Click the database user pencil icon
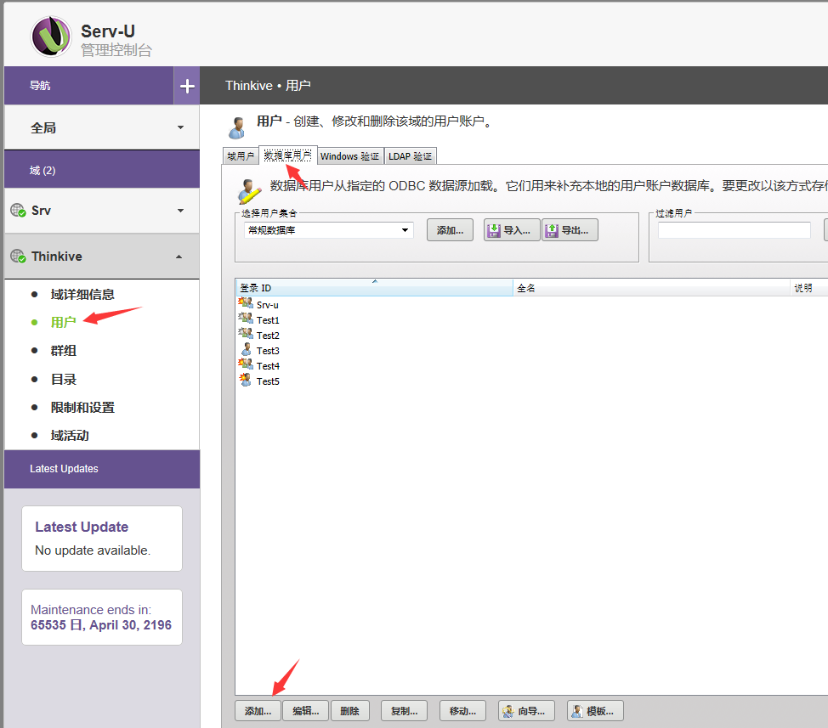 [249, 191]
